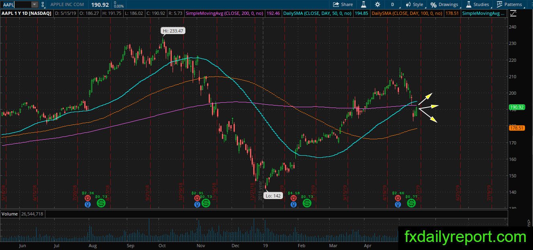The width and height of the screenshot is (533, 250).
Task: Click the blue lightbulb icon under $2.46
Action: pos(398,204)
